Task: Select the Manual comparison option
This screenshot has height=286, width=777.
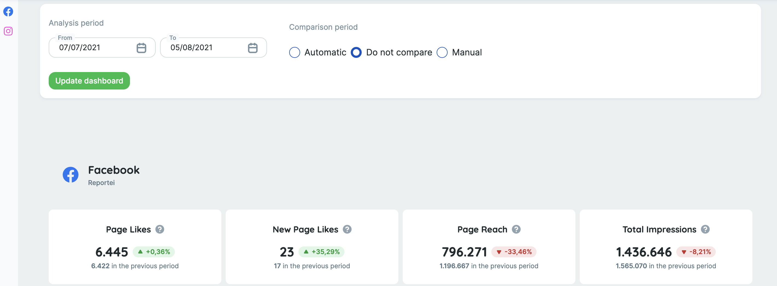Action: 442,52
